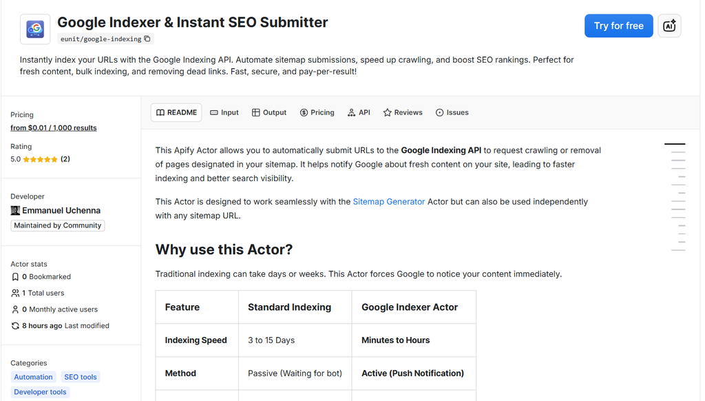This screenshot has height=401, width=705.
Task: Click the Monthly active users icon
Action: coord(15,309)
